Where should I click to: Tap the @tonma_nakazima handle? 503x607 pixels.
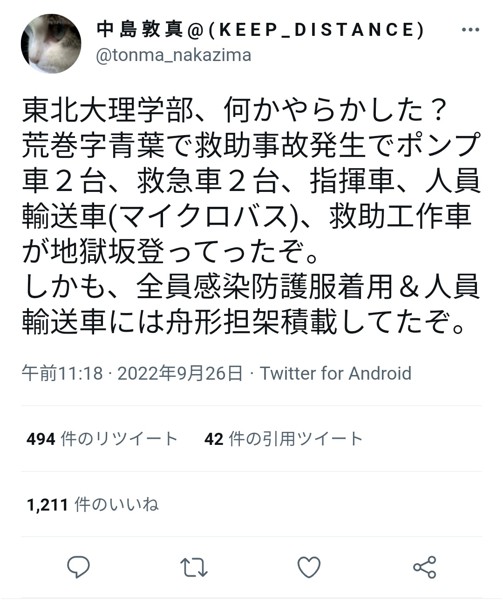coord(174,55)
